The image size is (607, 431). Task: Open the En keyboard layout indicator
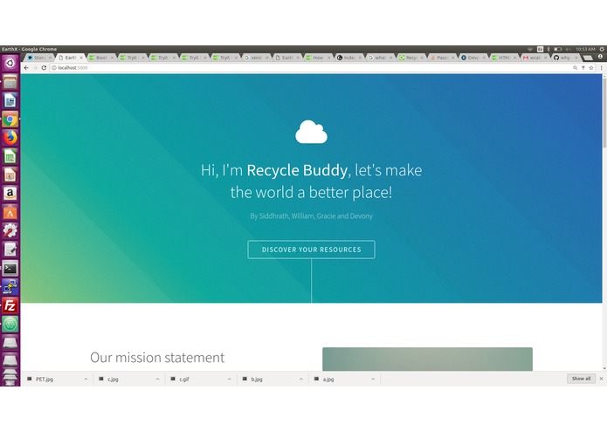click(540, 49)
